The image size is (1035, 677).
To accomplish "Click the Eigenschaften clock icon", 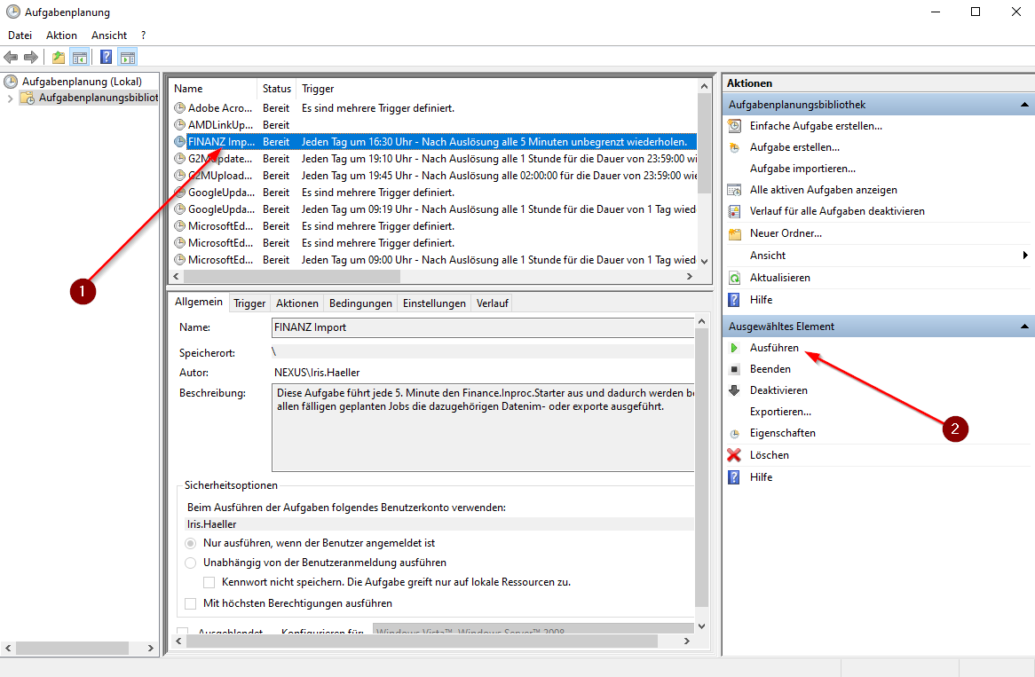I will pyautogui.click(x=734, y=434).
